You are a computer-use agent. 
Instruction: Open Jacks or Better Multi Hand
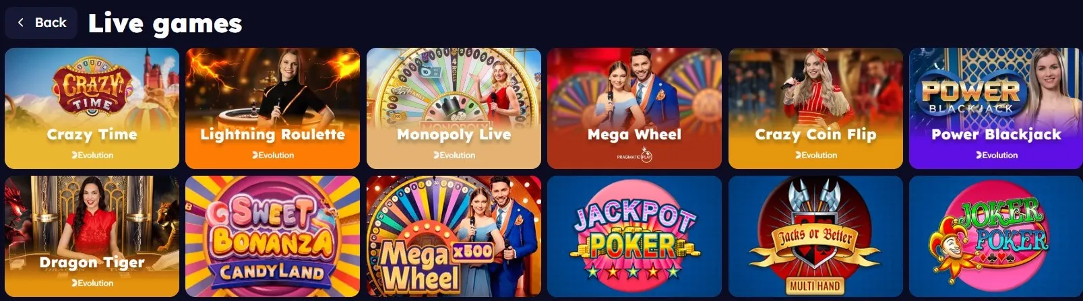point(815,236)
